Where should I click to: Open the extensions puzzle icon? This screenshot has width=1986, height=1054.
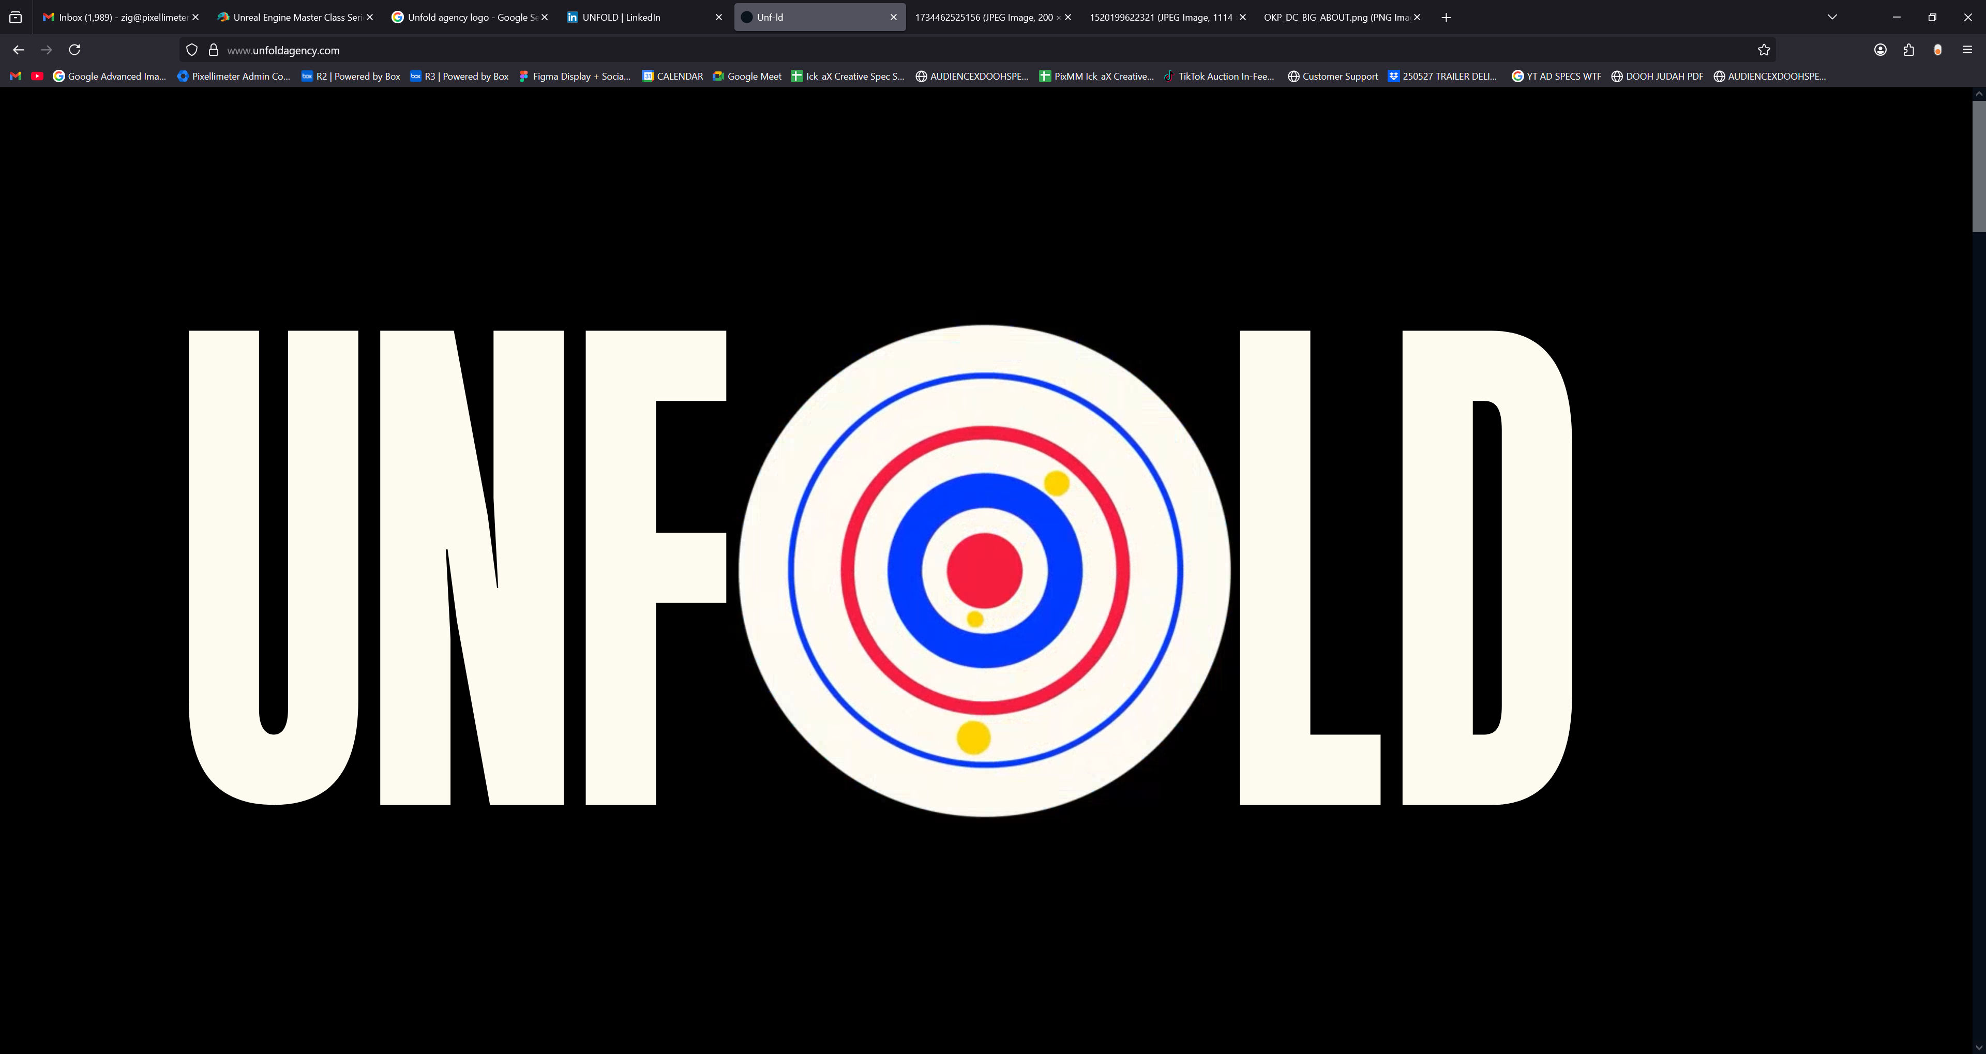[1909, 50]
